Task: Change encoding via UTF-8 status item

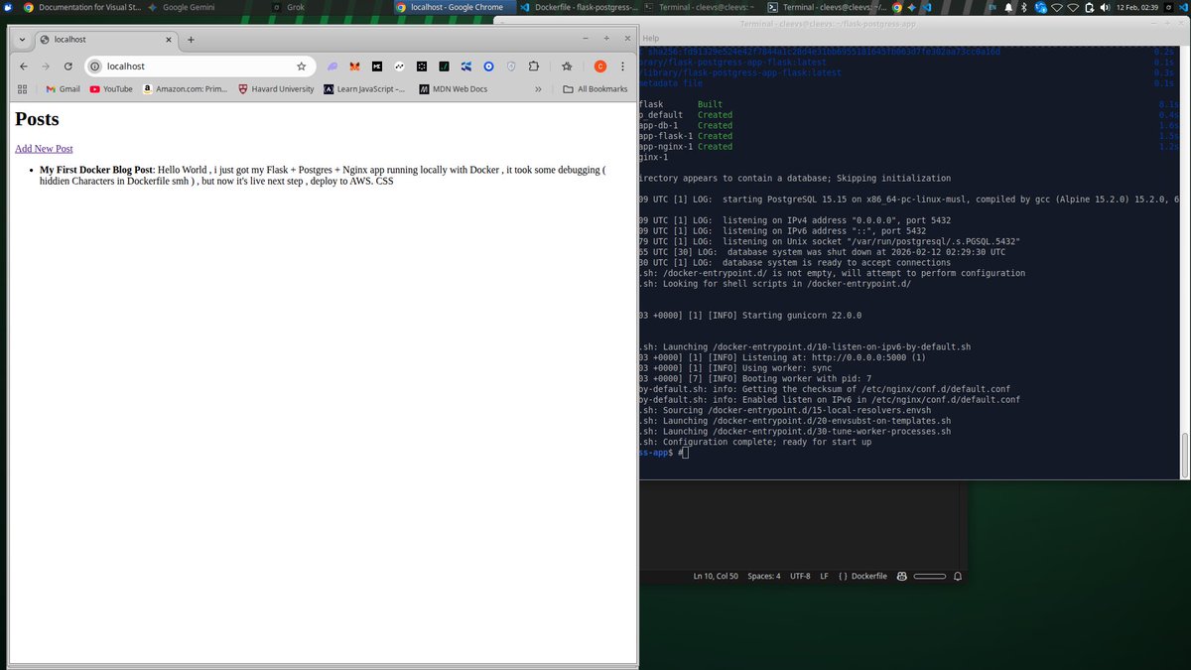Action: [800, 576]
